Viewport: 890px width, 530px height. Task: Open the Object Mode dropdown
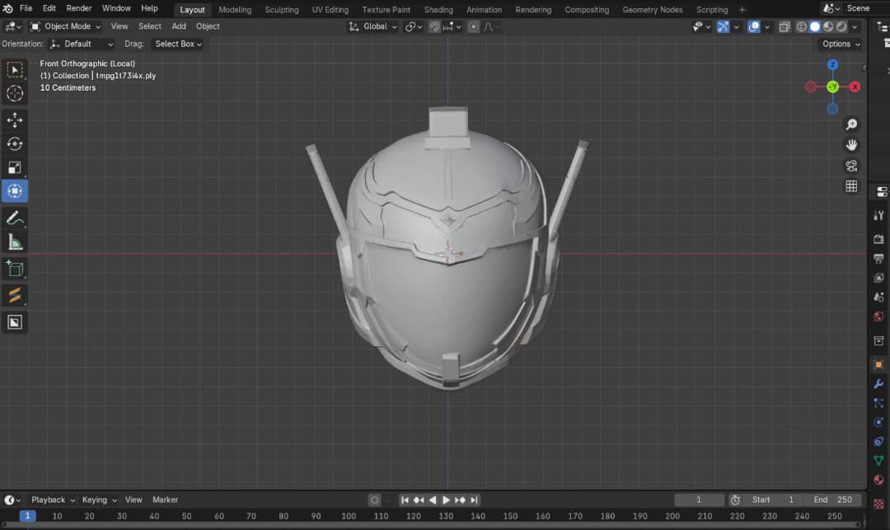click(x=65, y=26)
